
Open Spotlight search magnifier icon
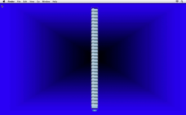[x=182, y=2]
